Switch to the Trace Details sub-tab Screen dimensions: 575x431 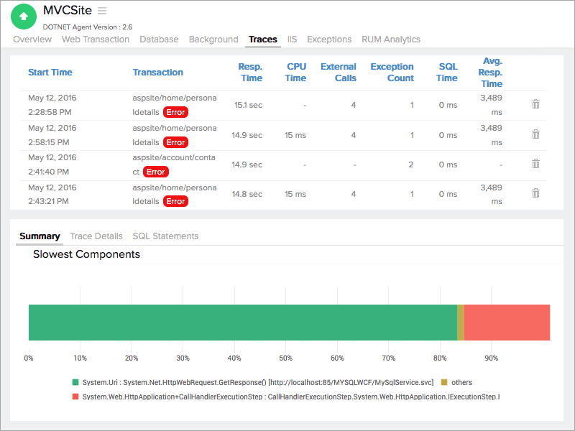(x=96, y=236)
